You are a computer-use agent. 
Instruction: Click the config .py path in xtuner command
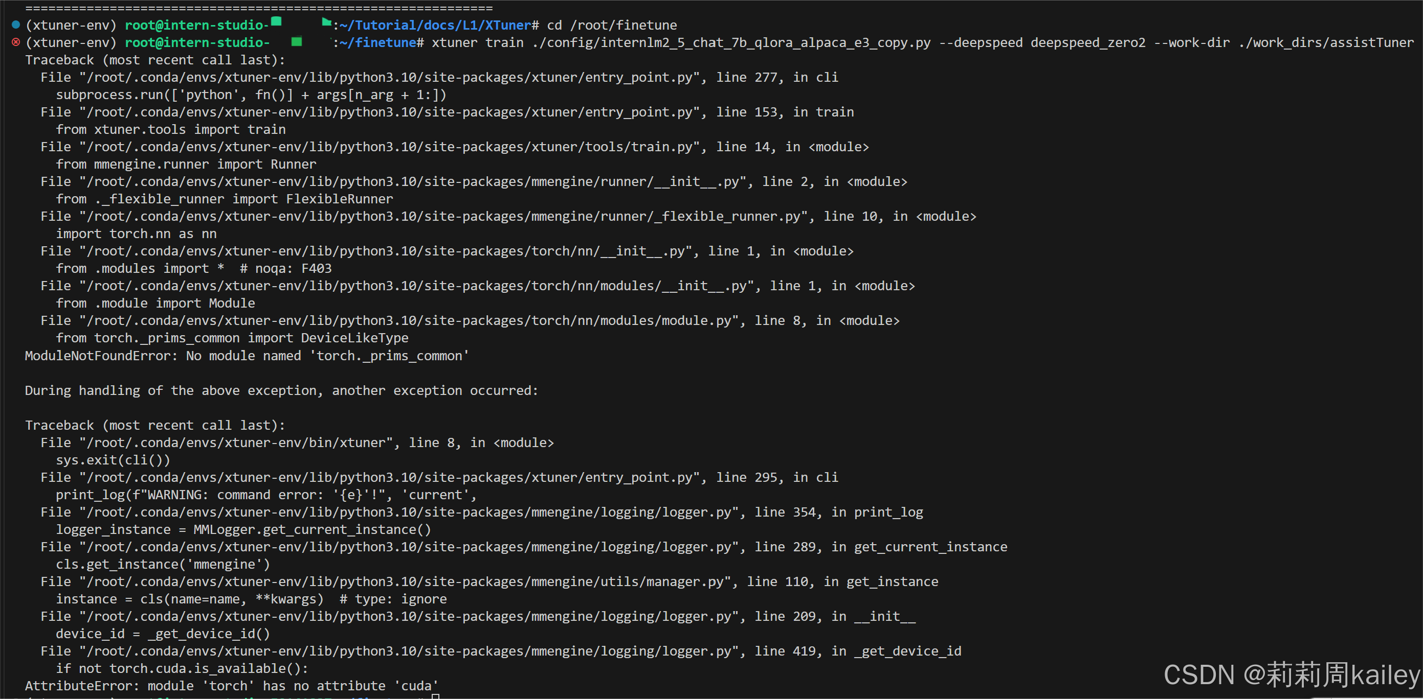click(731, 42)
